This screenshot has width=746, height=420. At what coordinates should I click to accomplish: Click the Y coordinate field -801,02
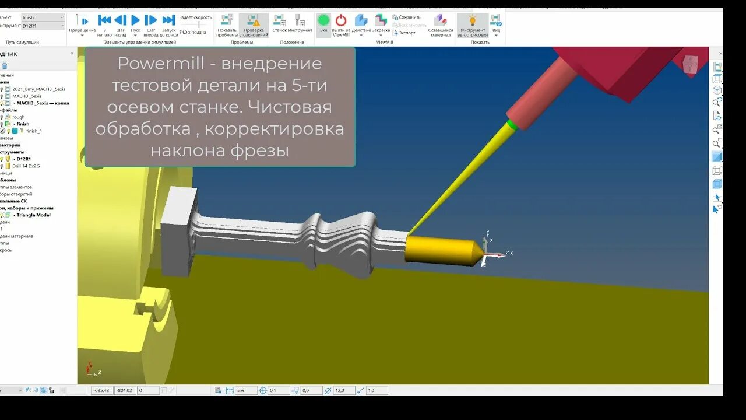[x=125, y=390]
